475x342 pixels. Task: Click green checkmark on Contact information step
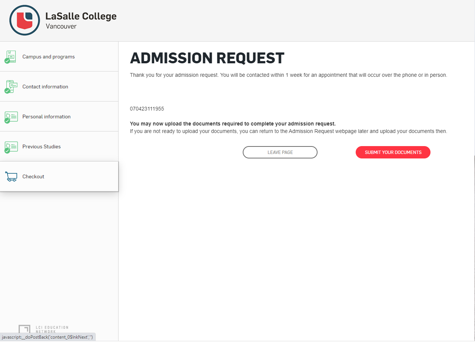point(7,91)
